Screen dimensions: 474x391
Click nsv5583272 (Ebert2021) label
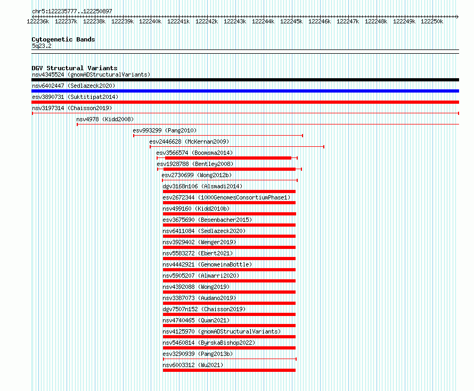pos(198,253)
